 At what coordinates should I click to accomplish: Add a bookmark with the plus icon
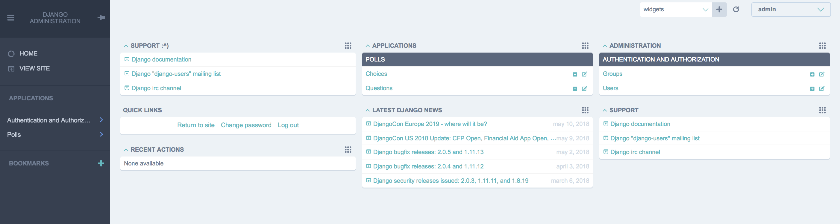click(x=101, y=163)
